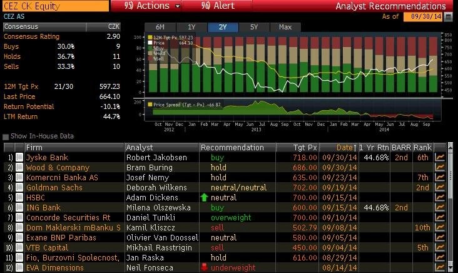
Task: Click the Consensus Rating label
Action: [31, 36]
